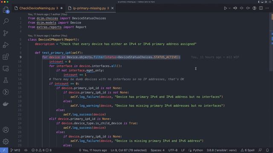Viewport: 273px width, 153px height.
Task: Click 'DeviceStatusChoices' in the first import line
Action: click(x=89, y=18)
